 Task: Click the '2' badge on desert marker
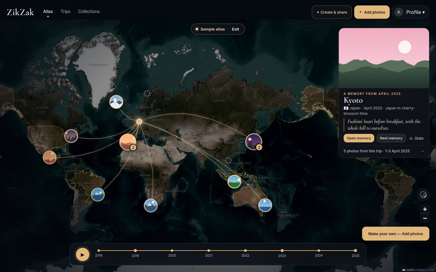pyautogui.click(x=133, y=147)
